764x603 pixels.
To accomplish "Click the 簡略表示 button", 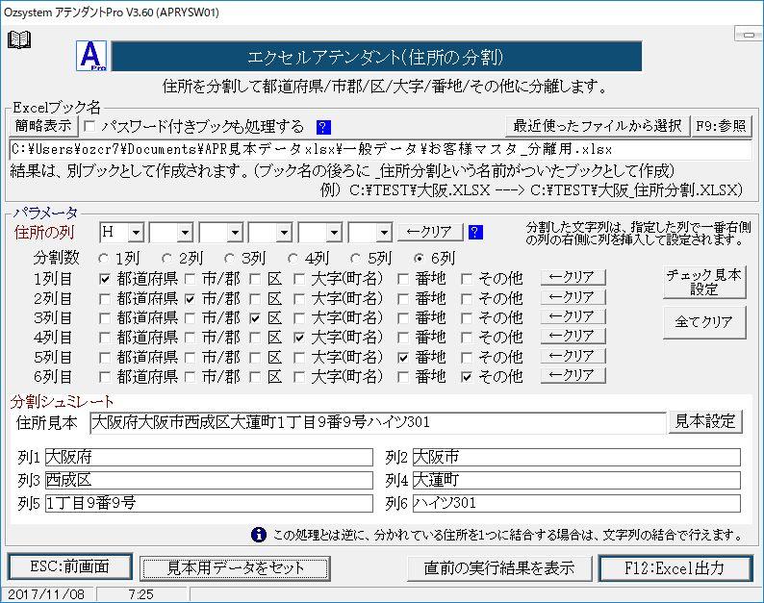I will coord(43,126).
